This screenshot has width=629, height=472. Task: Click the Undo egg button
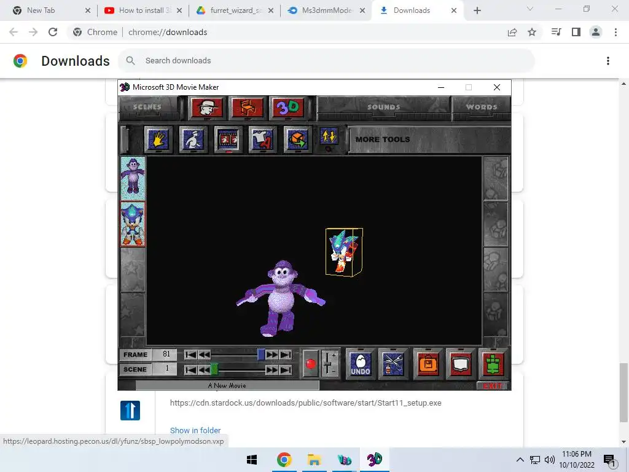360,364
